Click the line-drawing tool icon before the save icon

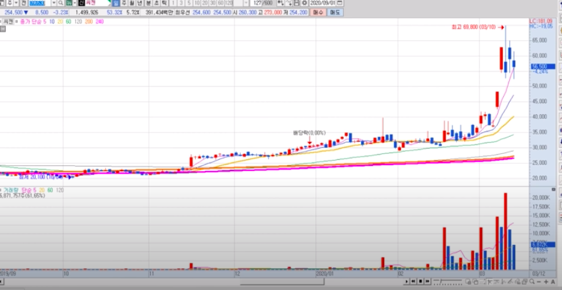(288, 3)
